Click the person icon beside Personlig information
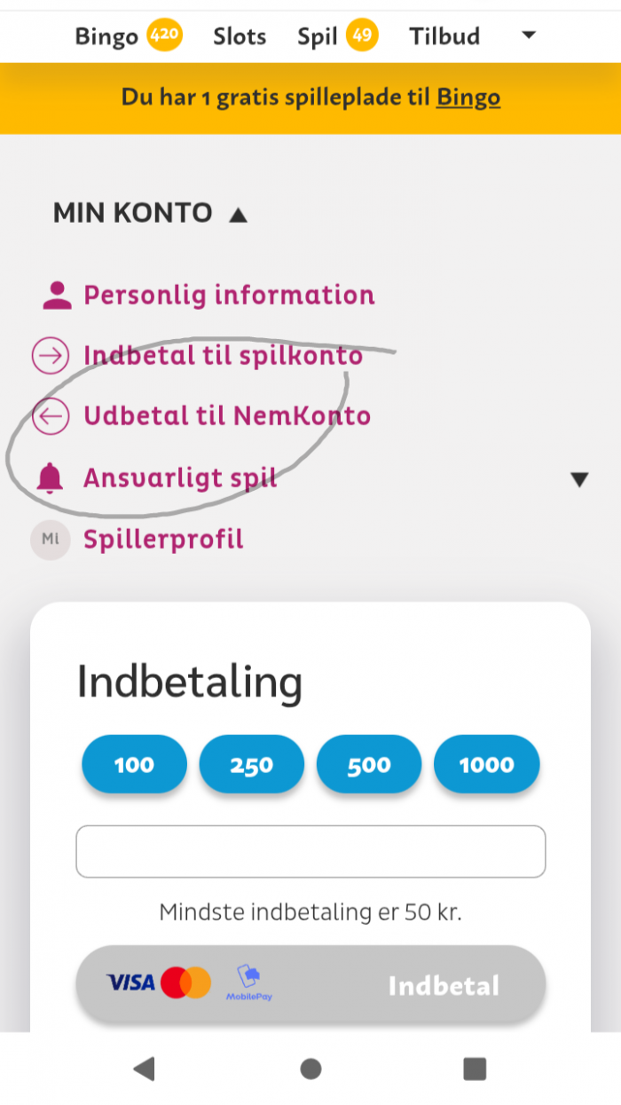Image resolution: width=621 pixels, height=1105 pixels. [58, 295]
